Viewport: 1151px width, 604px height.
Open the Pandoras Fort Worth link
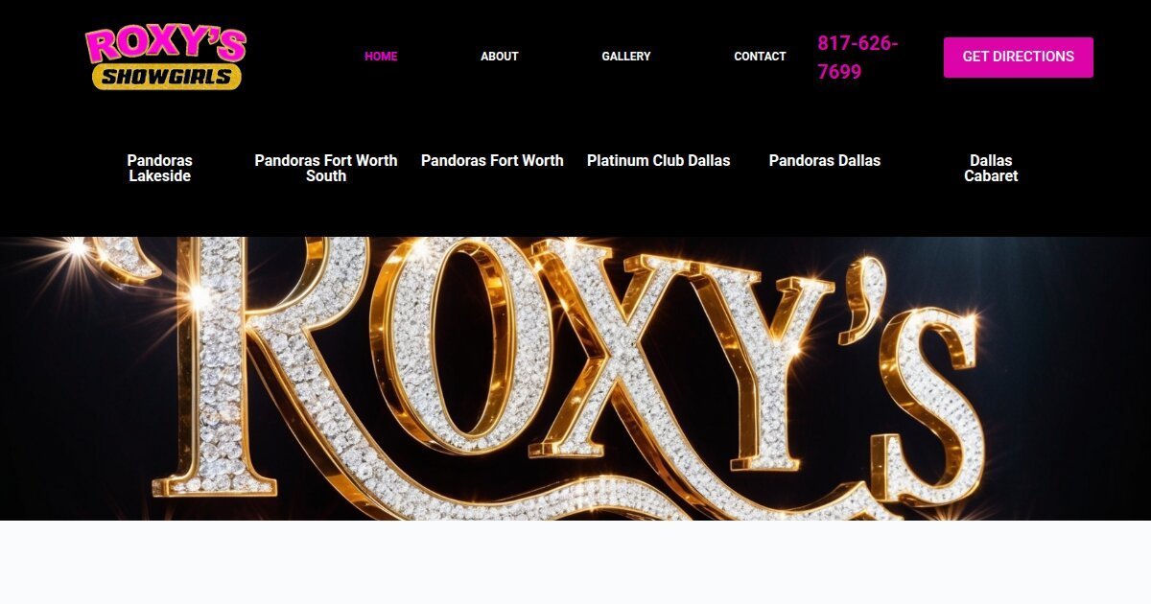pyautogui.click(x=492, y=161)
